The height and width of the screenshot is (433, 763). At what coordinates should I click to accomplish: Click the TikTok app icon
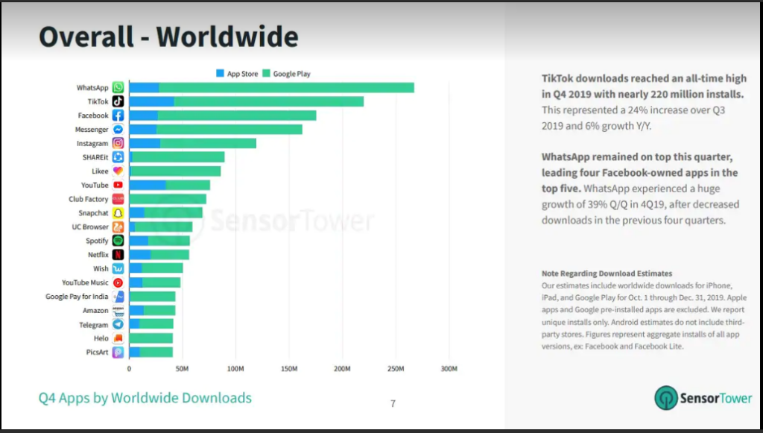[118, 101]
